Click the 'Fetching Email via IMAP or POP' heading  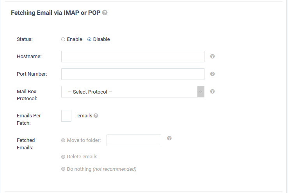click(56, 12)
